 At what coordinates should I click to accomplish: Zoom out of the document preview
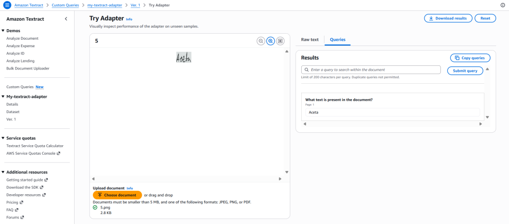click(x=260, y=41)
